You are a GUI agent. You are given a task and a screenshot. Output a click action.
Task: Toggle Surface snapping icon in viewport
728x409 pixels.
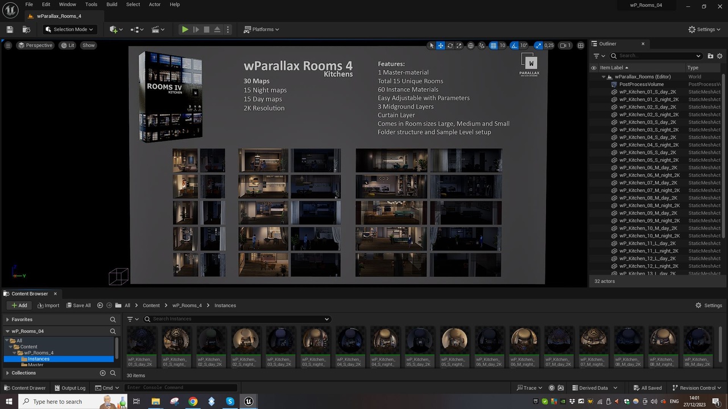tap(482, 45)
